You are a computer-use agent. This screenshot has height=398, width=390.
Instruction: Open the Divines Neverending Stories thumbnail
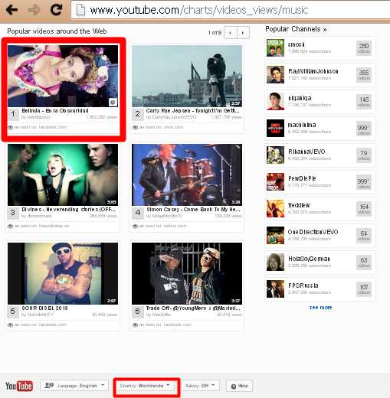pyautogui.click(x=63, y=175)
